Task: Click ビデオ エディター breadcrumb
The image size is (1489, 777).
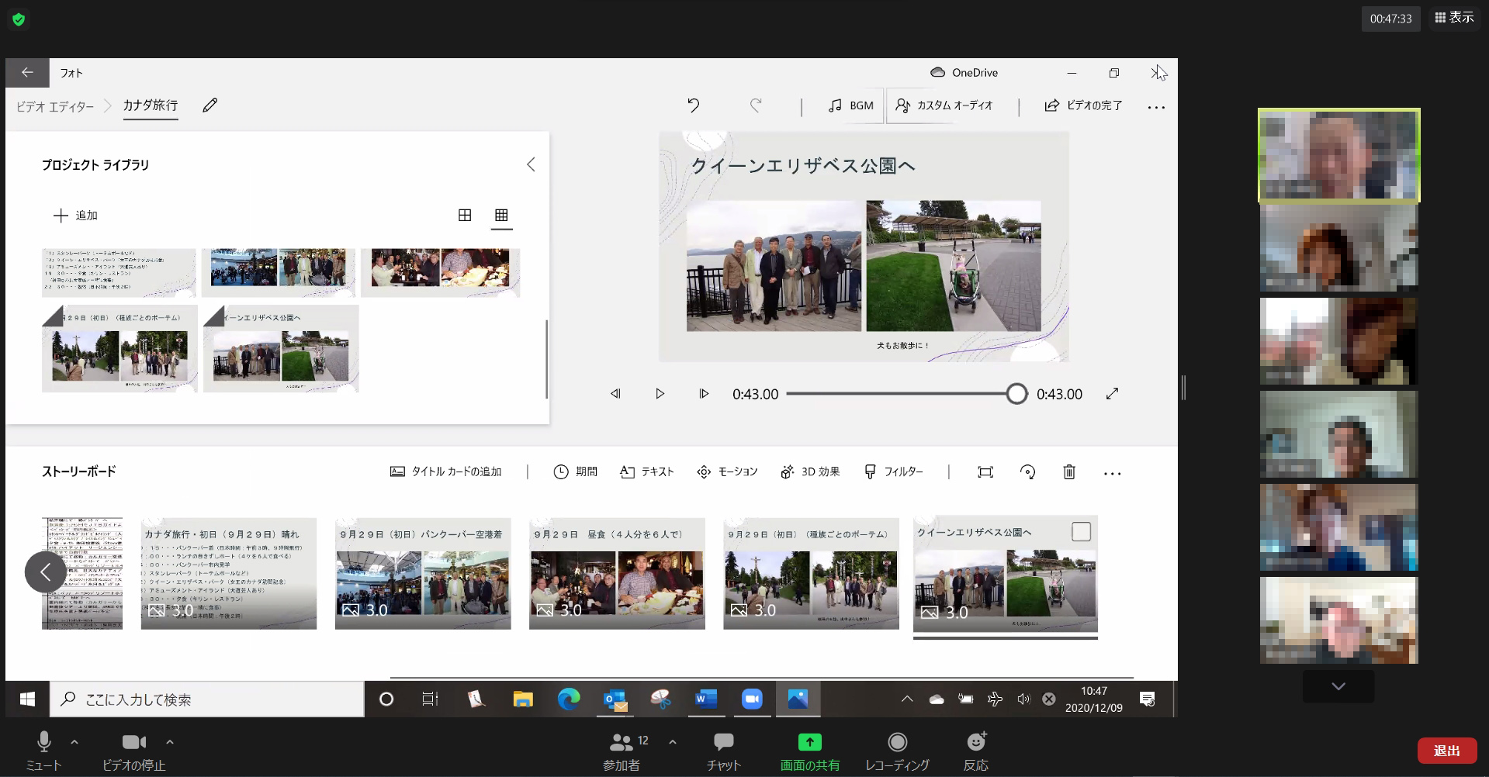Action: [55, 106]
